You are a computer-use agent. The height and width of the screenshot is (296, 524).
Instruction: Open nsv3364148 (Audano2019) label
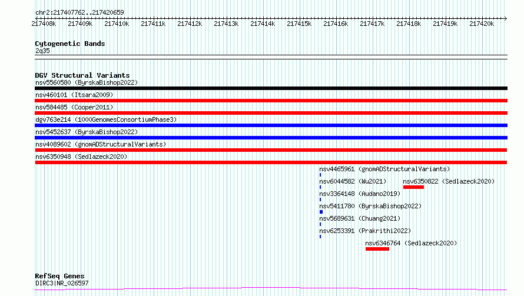360,194
